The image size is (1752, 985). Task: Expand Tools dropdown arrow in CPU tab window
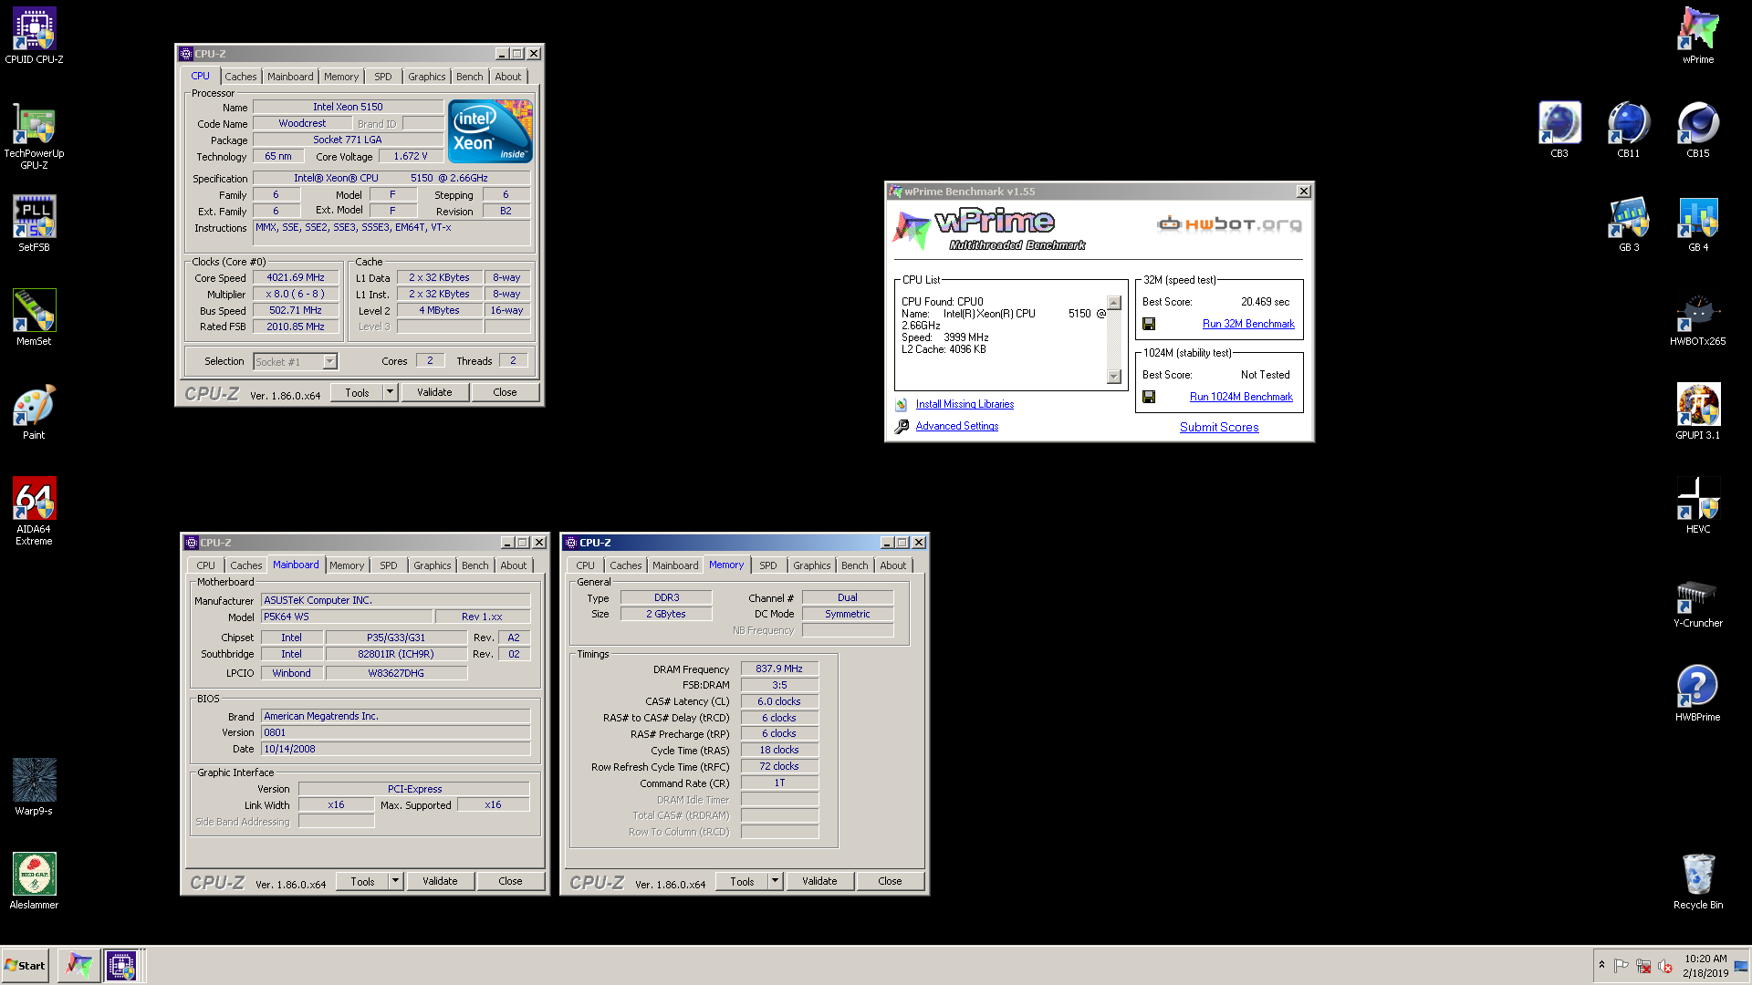point(390,392)
